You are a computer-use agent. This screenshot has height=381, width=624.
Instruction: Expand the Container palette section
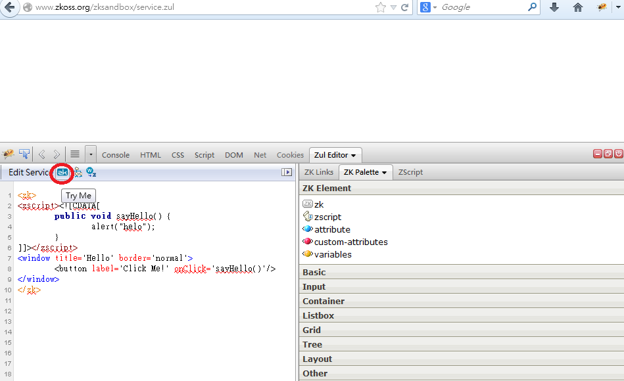tap(462, 301)
